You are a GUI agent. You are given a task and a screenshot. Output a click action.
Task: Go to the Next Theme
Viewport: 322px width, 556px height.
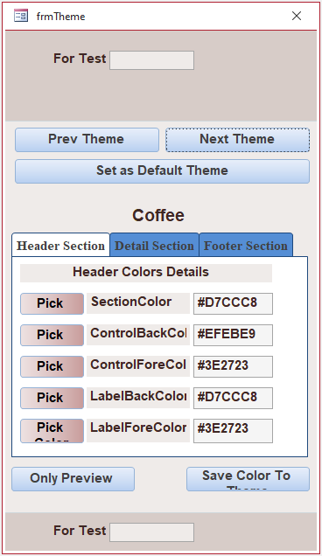(x=237, y=140)
